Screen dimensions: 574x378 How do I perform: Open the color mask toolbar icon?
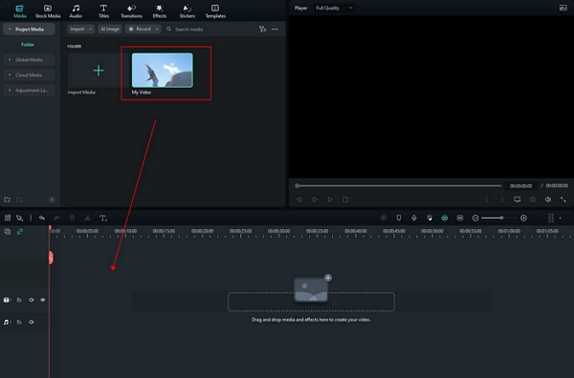click(x=430, y=218)
